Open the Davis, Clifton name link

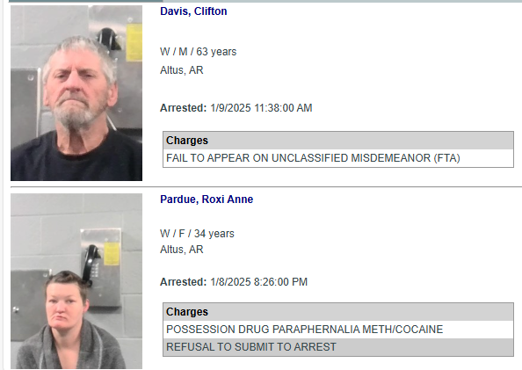(x=193, y=11)
